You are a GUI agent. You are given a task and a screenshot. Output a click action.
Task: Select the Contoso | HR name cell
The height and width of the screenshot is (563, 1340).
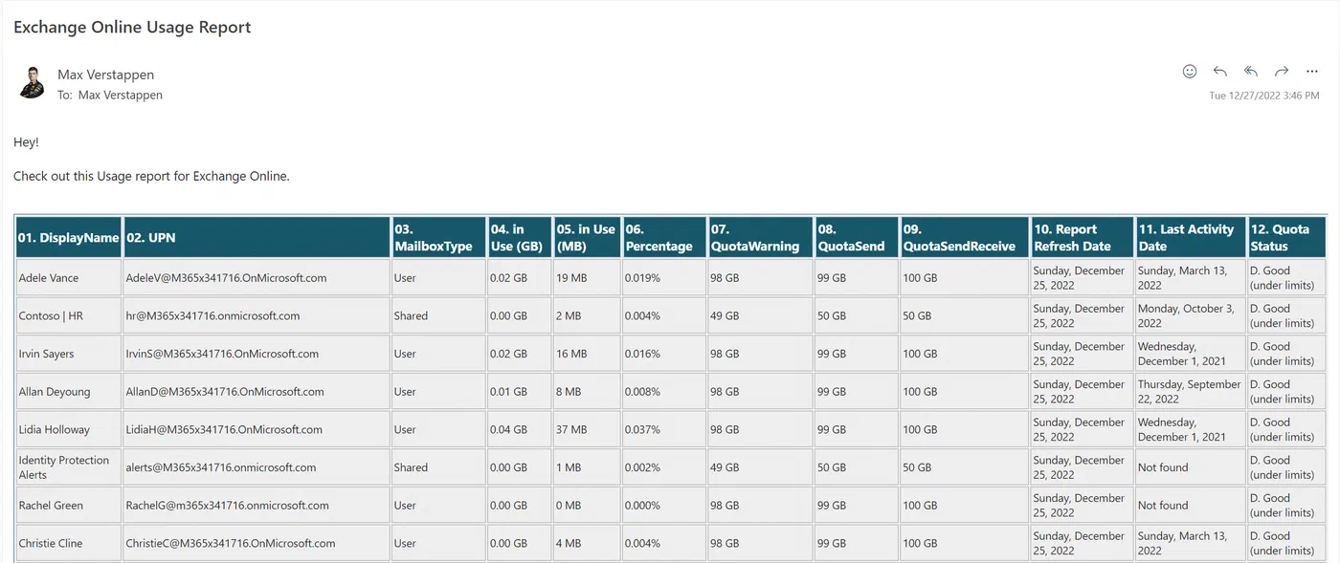[x=69, y=315]
